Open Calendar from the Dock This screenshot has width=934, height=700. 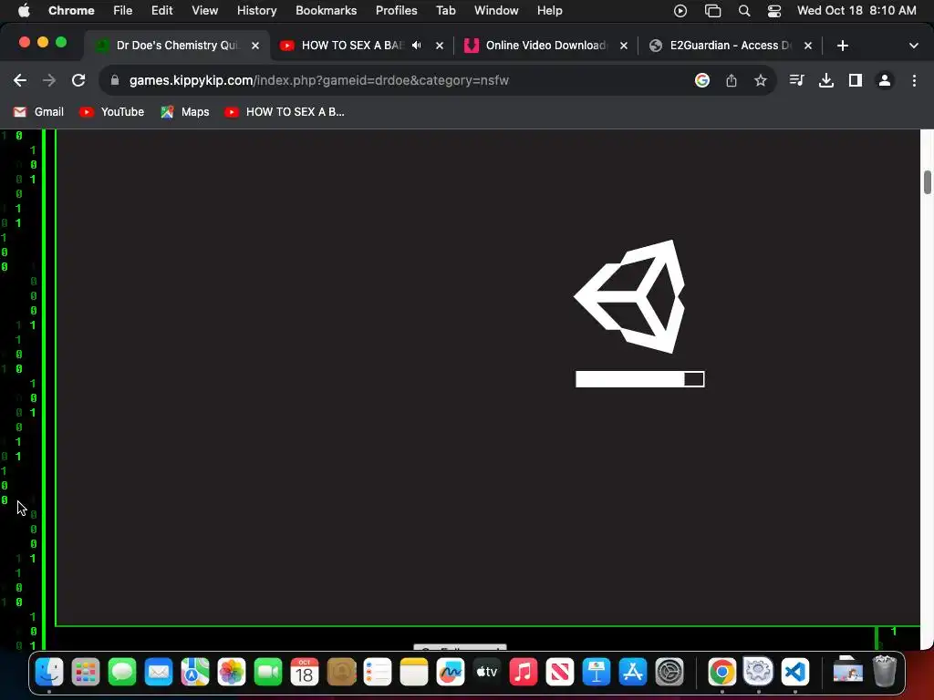(305, 673)
